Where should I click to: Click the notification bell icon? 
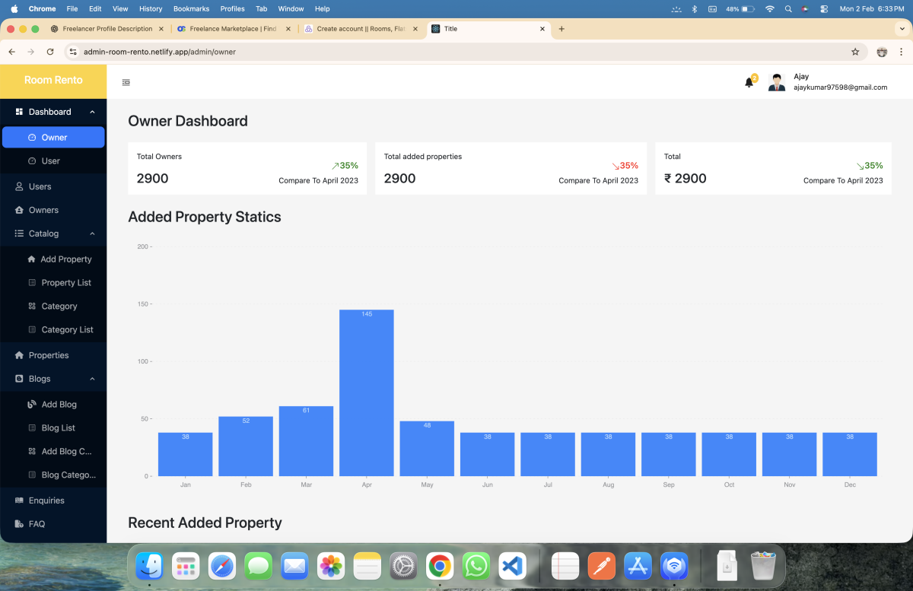tap(749, 82)
